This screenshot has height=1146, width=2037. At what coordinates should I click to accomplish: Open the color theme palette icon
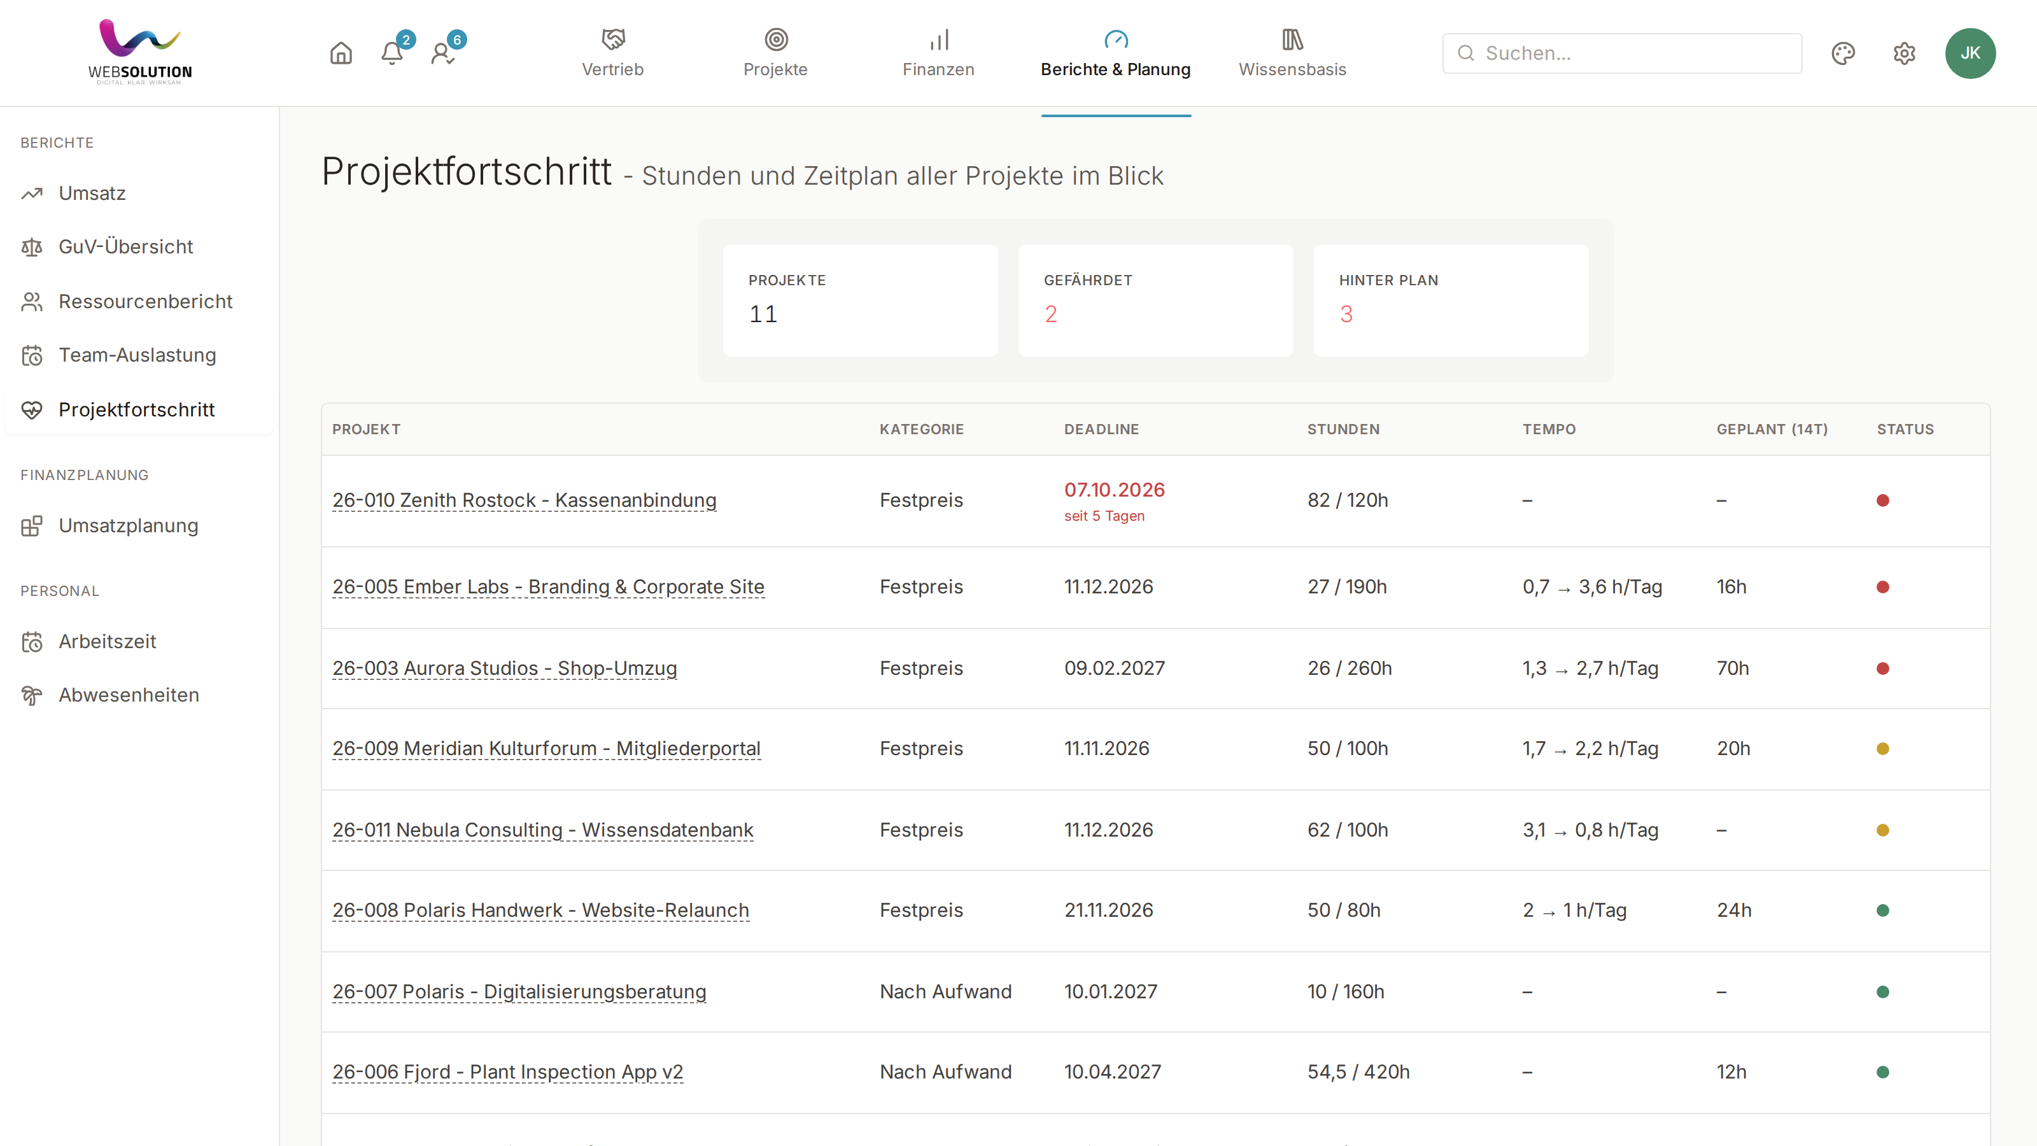pyautogui.click(x=1843, y=53)
